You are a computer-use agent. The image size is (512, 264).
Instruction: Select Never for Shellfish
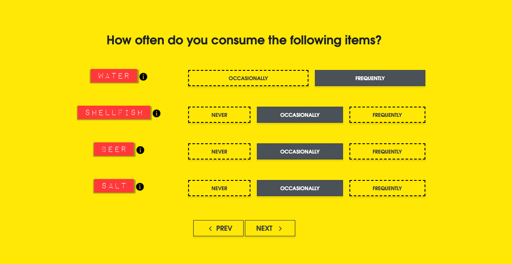point(219,115)
